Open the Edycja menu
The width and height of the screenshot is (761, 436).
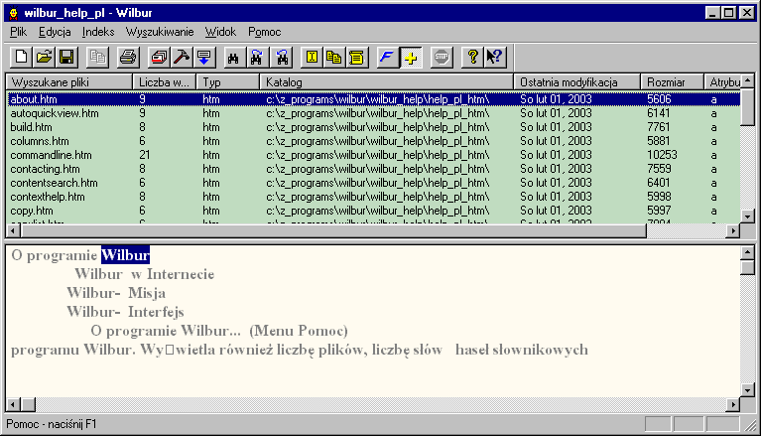click(55, 32)
